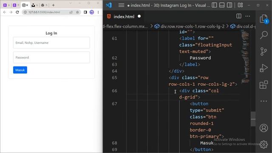The height and width of the screenshot is (153, 272).
Task: Click <button tag on line 67
Action: (199, 104)
